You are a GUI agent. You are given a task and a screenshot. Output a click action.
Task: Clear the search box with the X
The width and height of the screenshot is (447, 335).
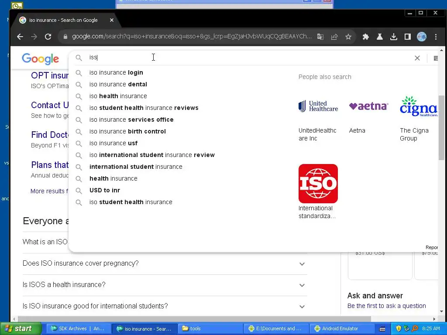(x=417, y=58)
